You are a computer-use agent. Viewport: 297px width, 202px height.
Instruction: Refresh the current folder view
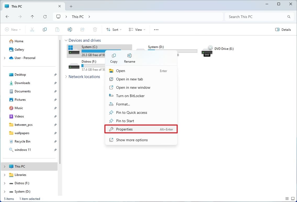45,16
